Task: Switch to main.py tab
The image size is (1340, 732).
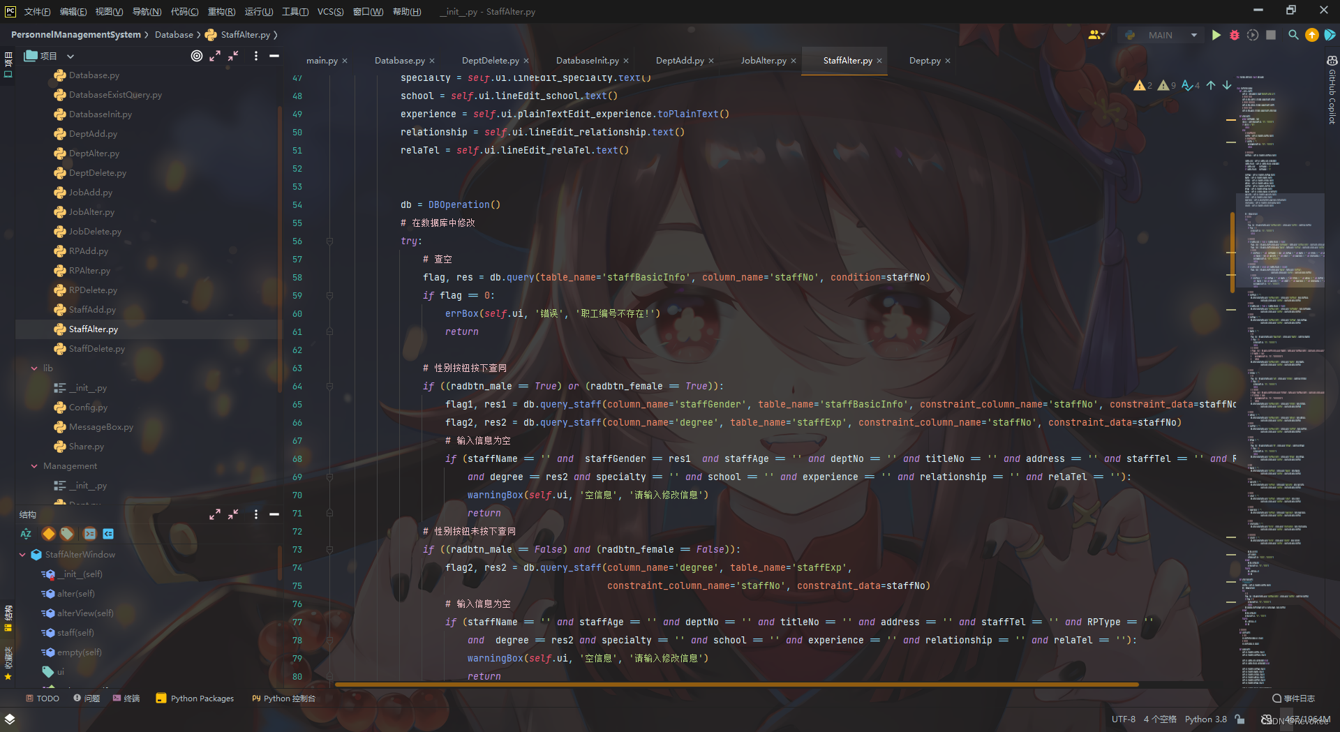Action: click(x=322, y=61)
